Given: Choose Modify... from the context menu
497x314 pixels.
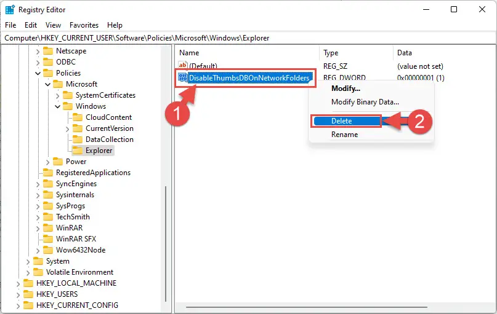Looking at the screenshot, I should click(371, 88).
